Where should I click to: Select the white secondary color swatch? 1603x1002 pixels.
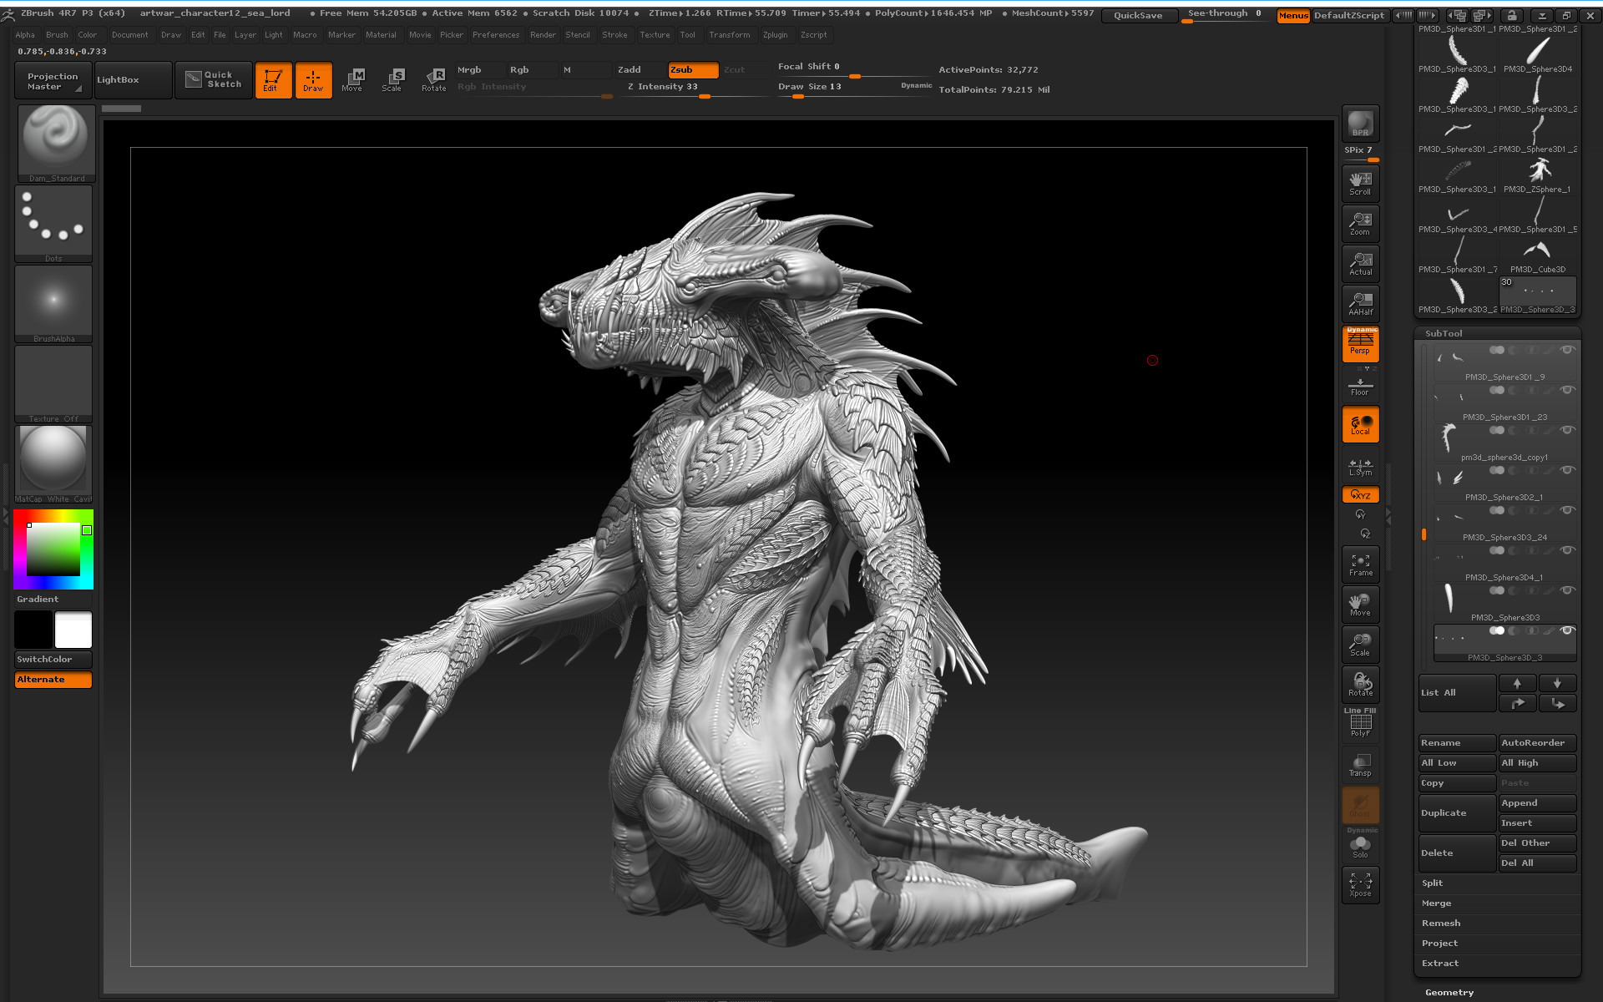(73, 630)
